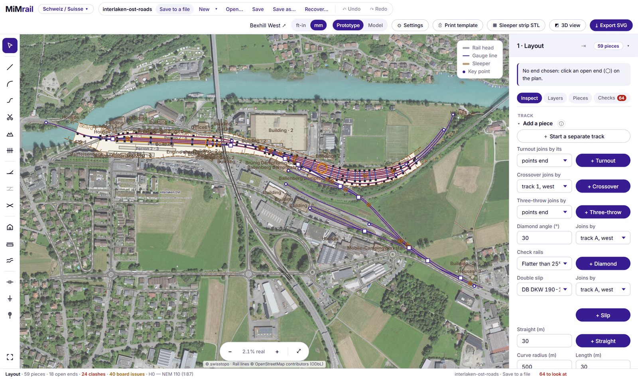
Task: Click Start a separate track
Action: pos(573,137)
